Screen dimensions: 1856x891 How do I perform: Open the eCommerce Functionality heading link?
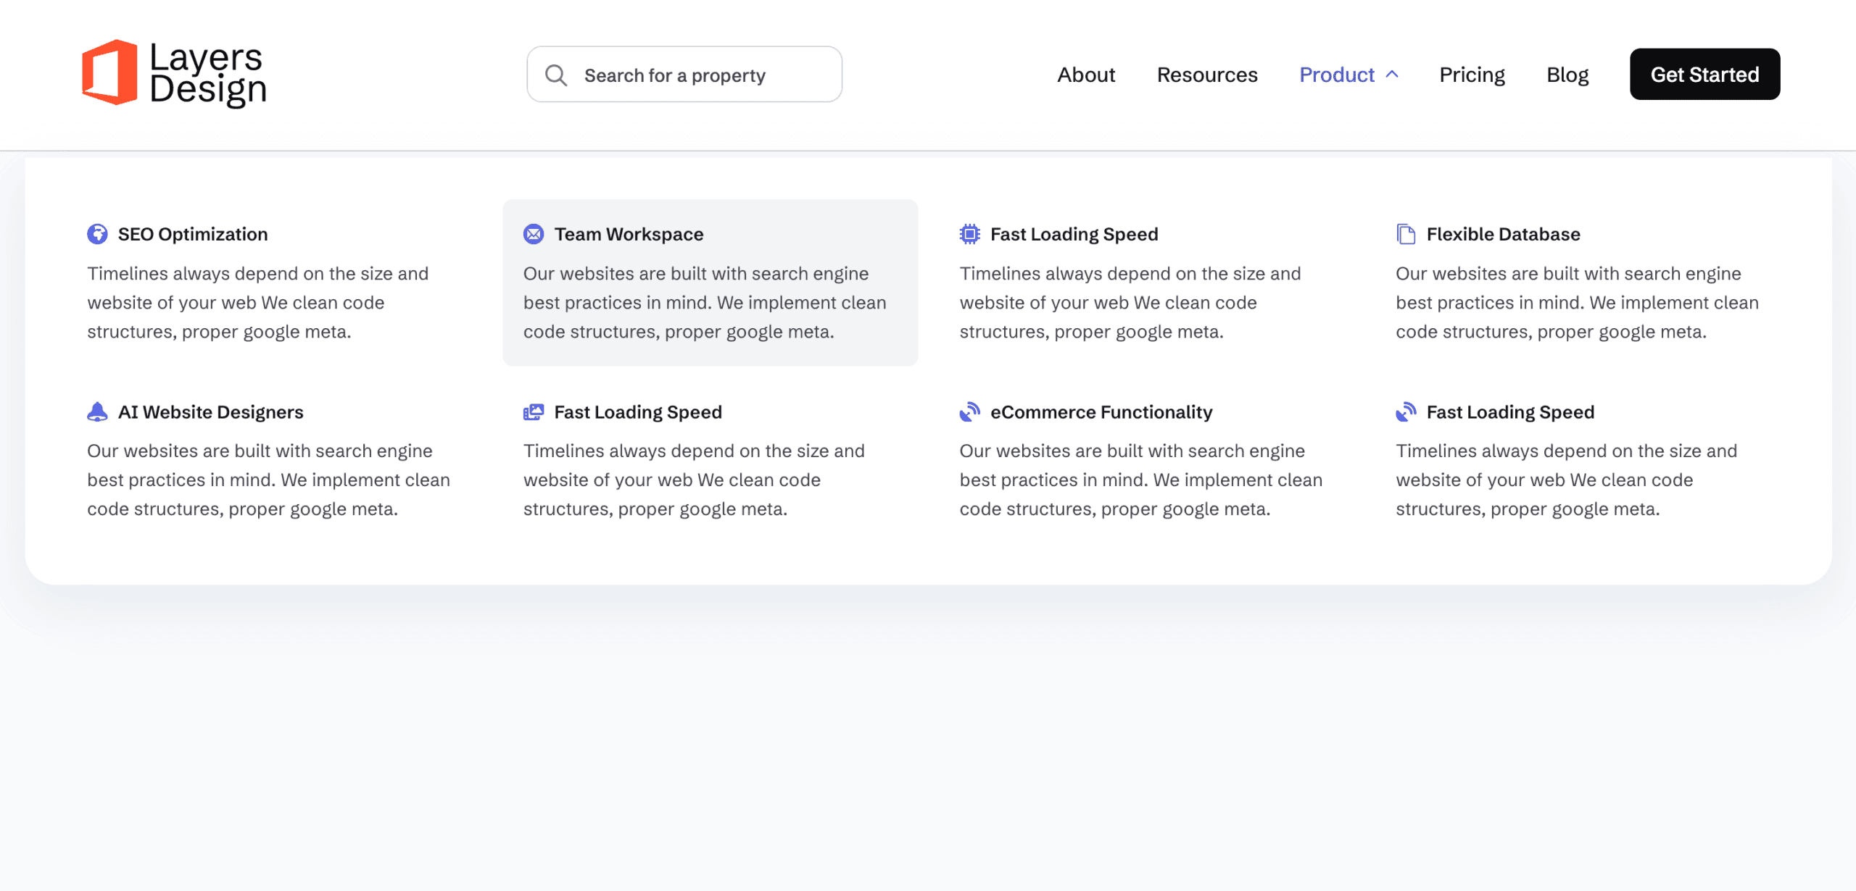coord(1101,411)
